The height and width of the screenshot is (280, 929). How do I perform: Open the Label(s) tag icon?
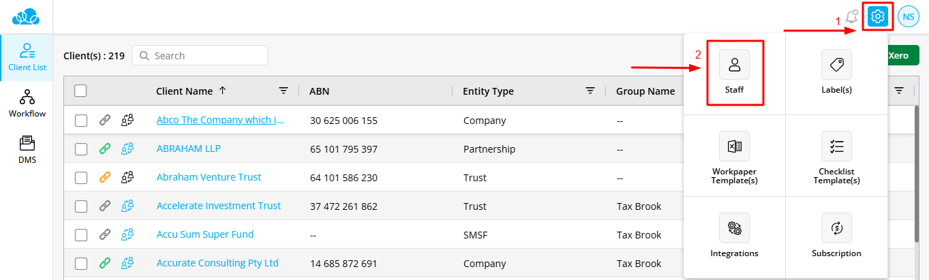pos(836,65)
